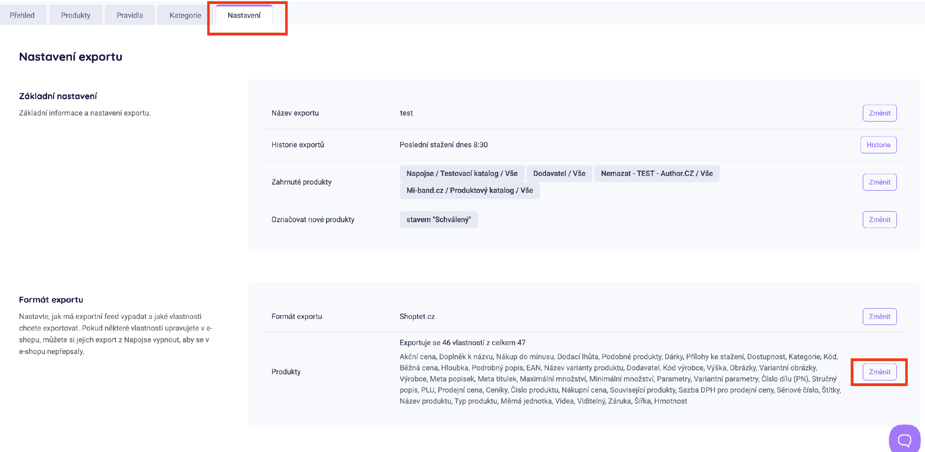This screenshot has height=452, width=925.
Task: Click the Dodavatel / Vše tag
Action: coord(559,174)
